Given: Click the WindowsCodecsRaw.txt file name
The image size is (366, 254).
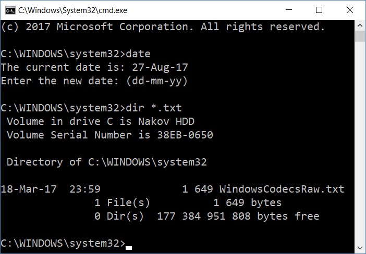Looking at the screenshot, I should click(282, 189).
